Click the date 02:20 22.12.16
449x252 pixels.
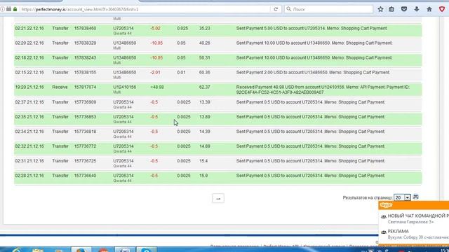point(29,43)
